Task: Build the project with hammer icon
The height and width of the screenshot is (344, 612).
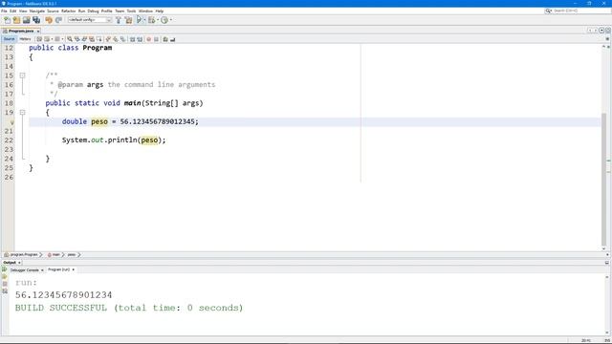Action: 119,20
